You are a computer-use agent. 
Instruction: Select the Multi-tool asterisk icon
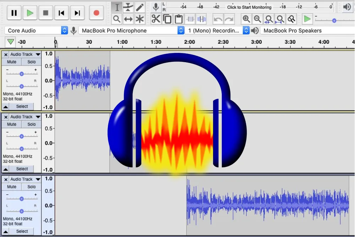tap(140, 19)
